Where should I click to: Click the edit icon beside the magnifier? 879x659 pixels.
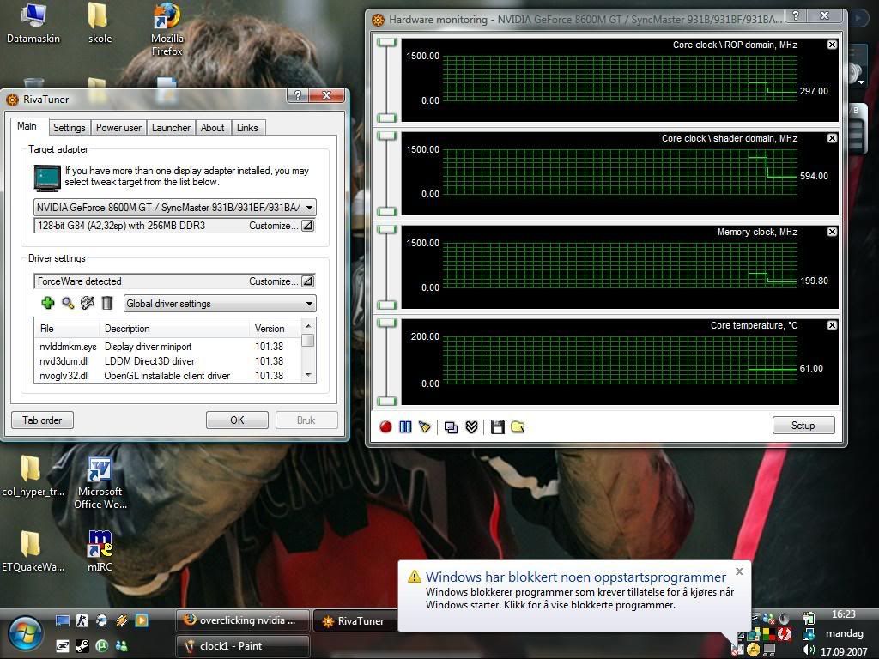pyautogui.click(x=88, y=303)
